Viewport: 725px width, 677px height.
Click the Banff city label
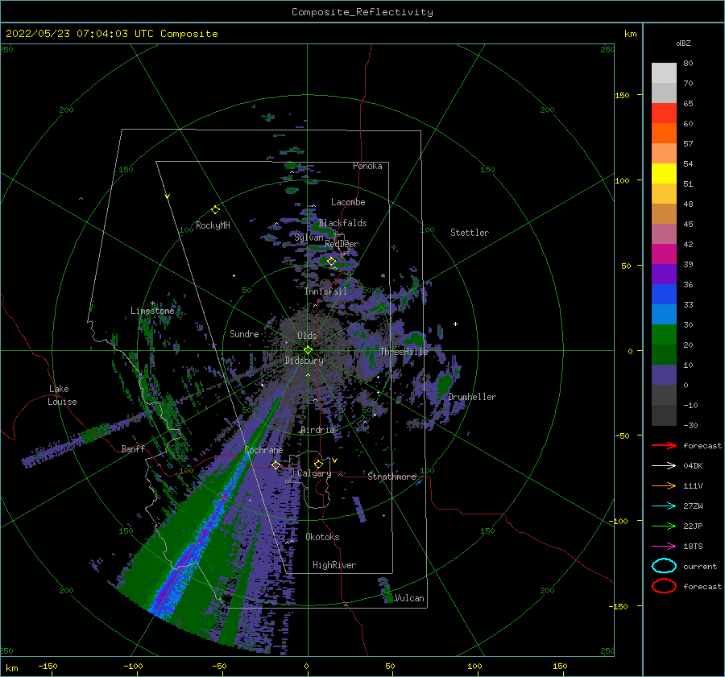pyautogui.click(x=133, y=448)
